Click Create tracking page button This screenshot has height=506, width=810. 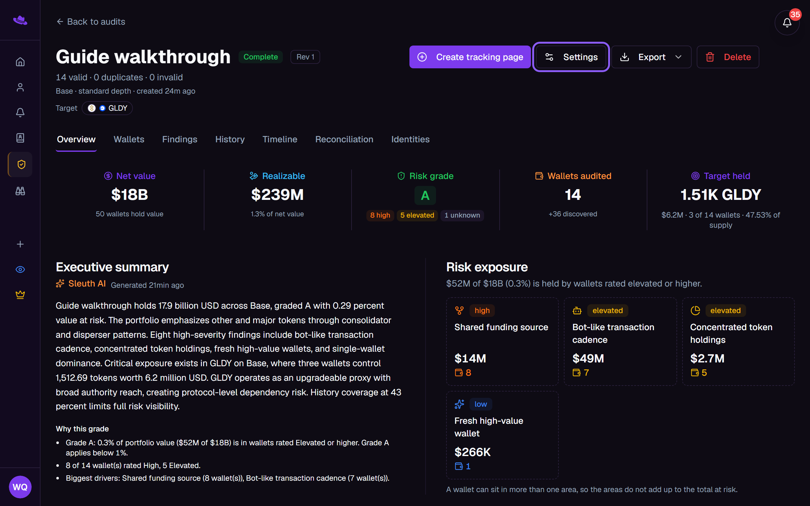(470, 57)
